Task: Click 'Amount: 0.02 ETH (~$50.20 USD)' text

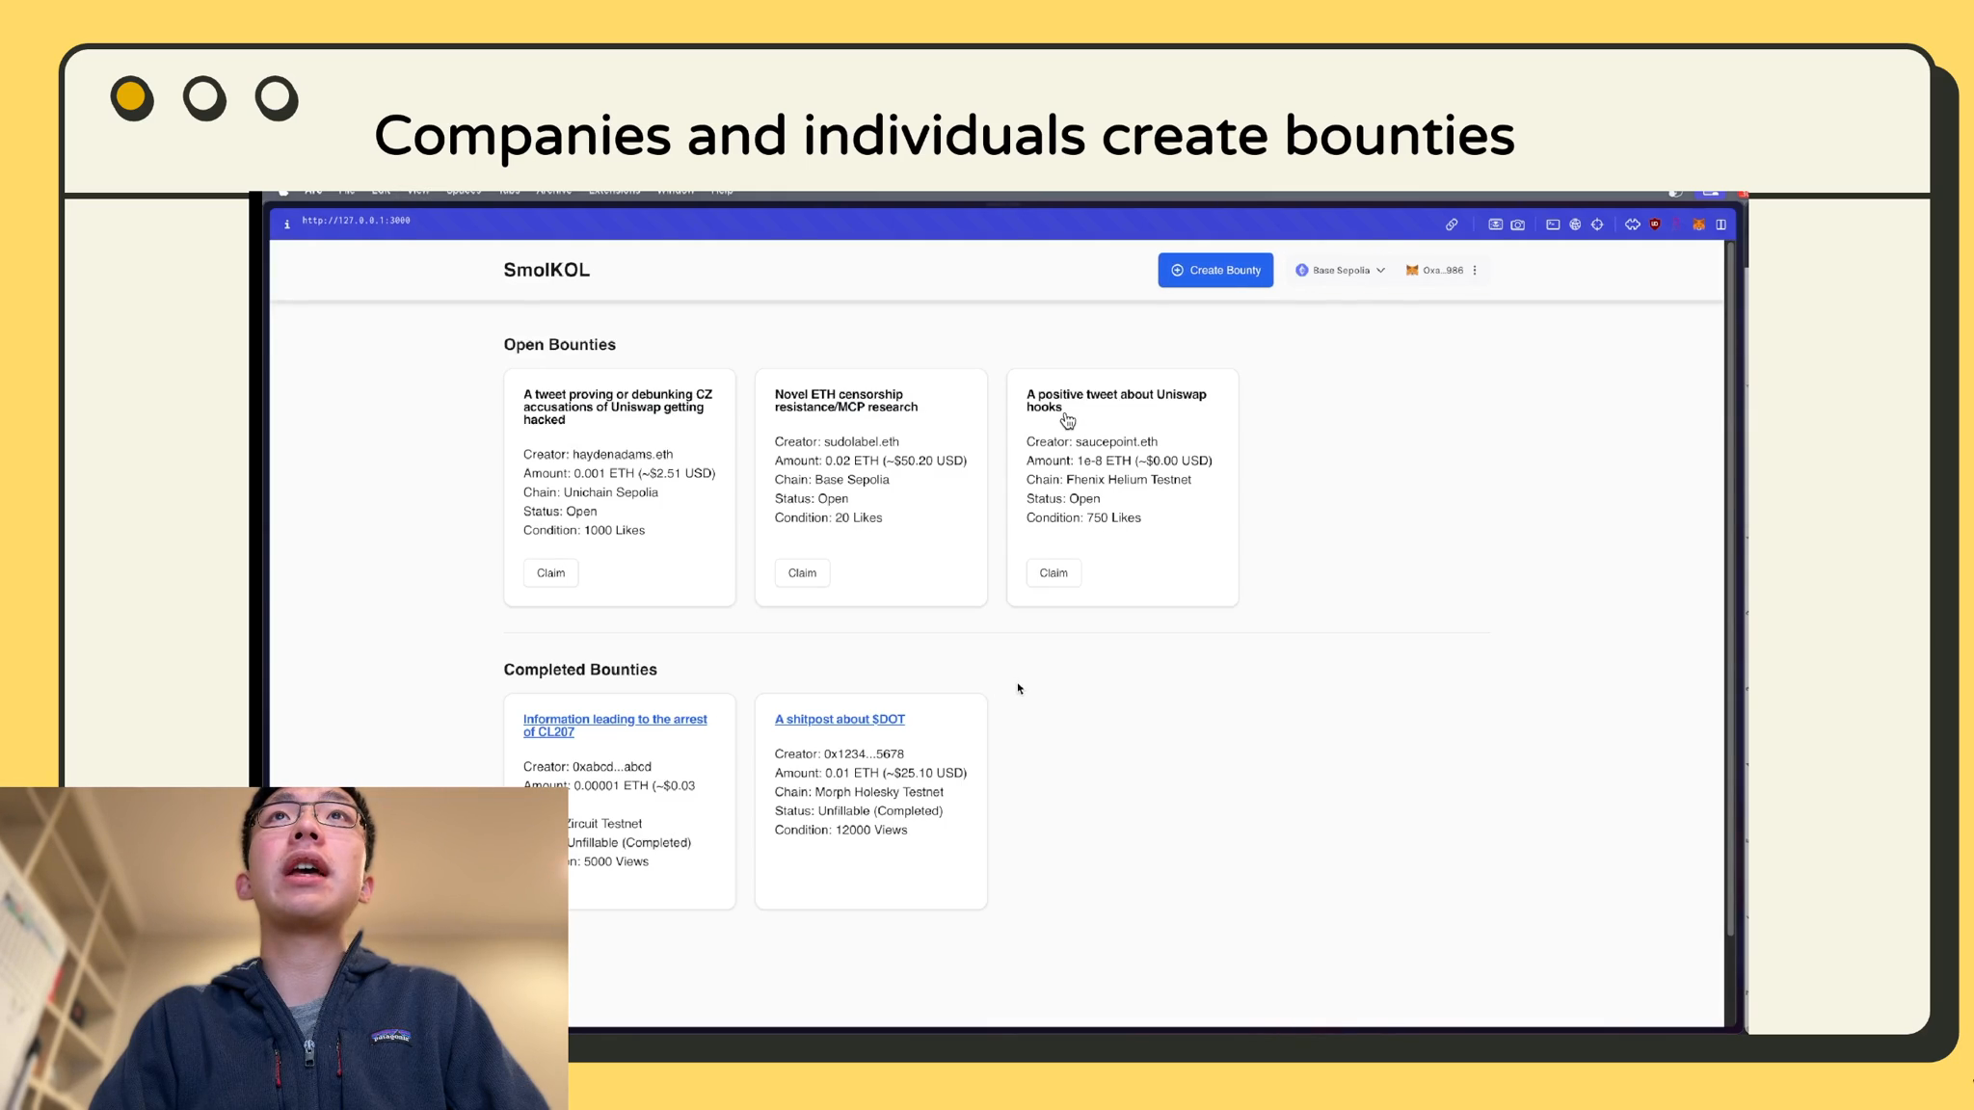Action: (x=870, y=462)
